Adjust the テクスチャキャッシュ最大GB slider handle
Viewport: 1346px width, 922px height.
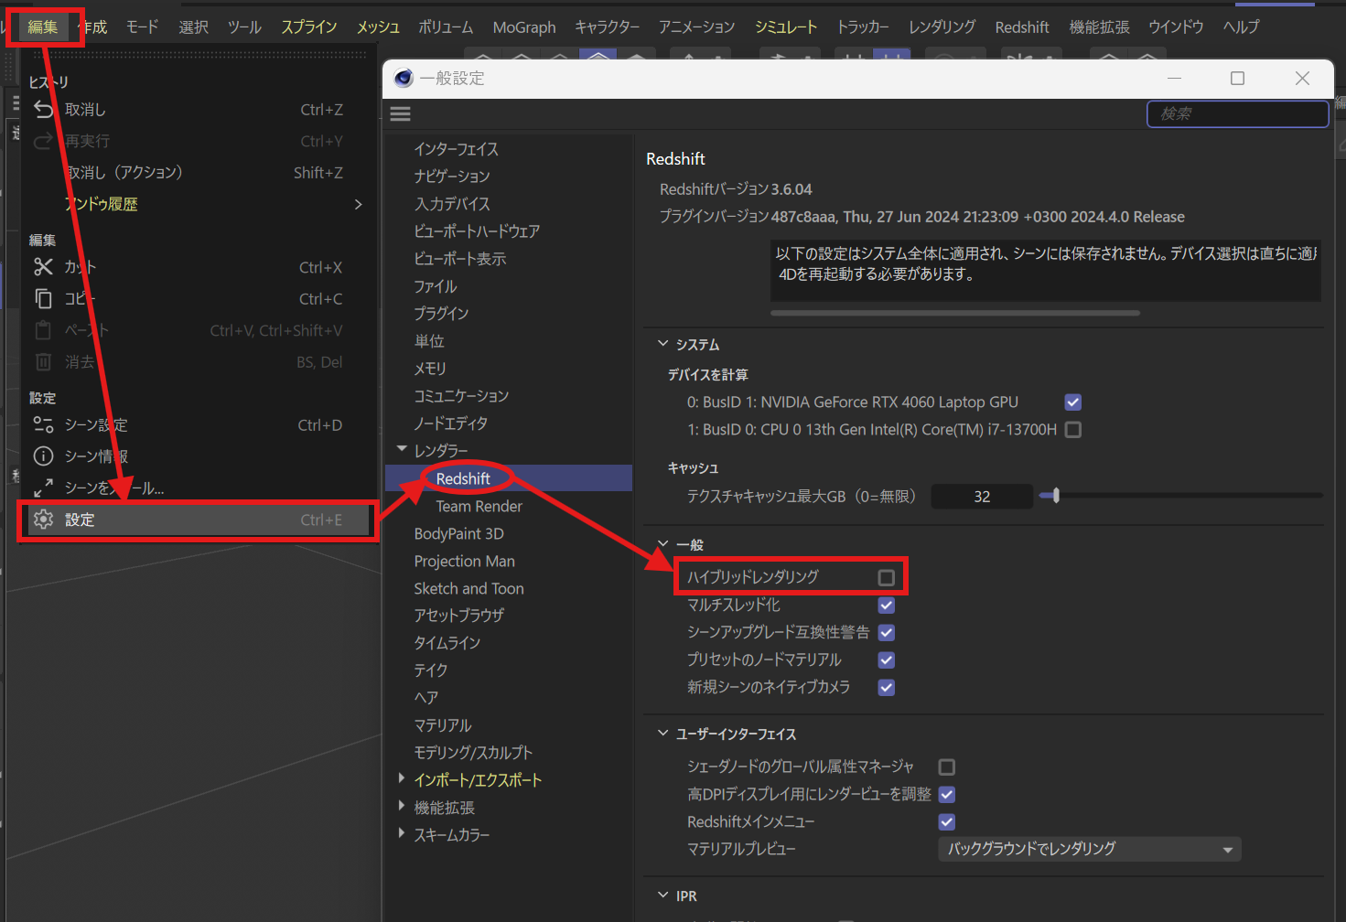pyautogui.click(x=1055, y=496)
